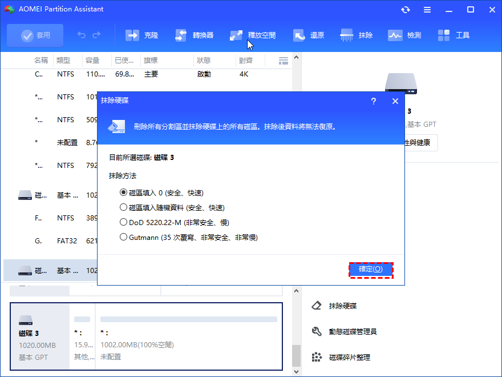The image size is (502, 377).
Task: Select the 未配置 unallocated partition row
Action: (x=50, y=143)
